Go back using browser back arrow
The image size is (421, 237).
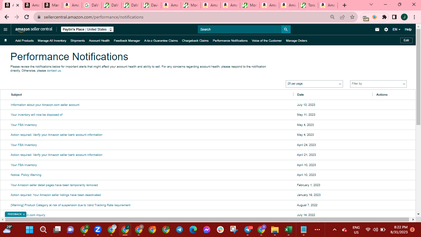(x=7, y=17)
